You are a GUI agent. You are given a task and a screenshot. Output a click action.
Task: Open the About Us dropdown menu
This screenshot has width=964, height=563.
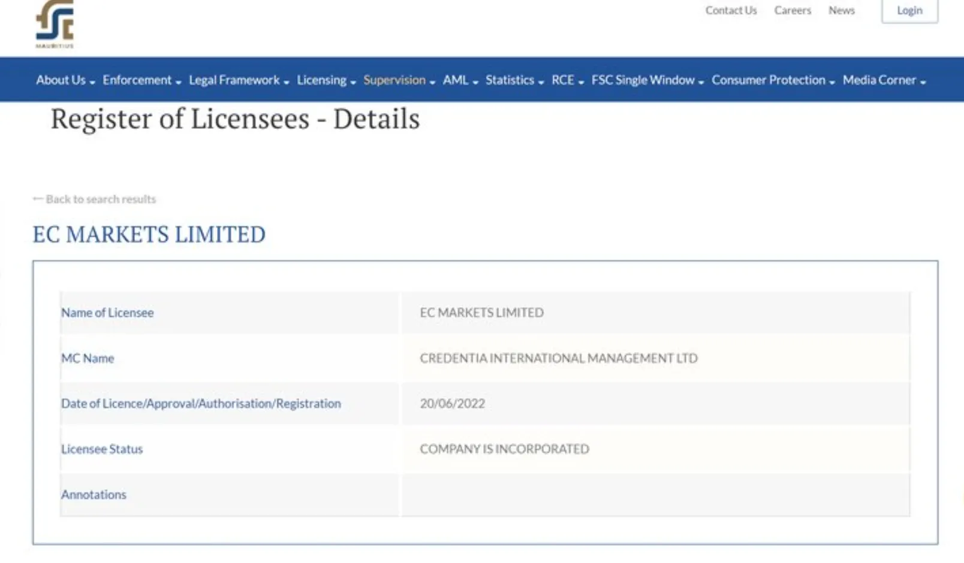click(x=65, y=80)
